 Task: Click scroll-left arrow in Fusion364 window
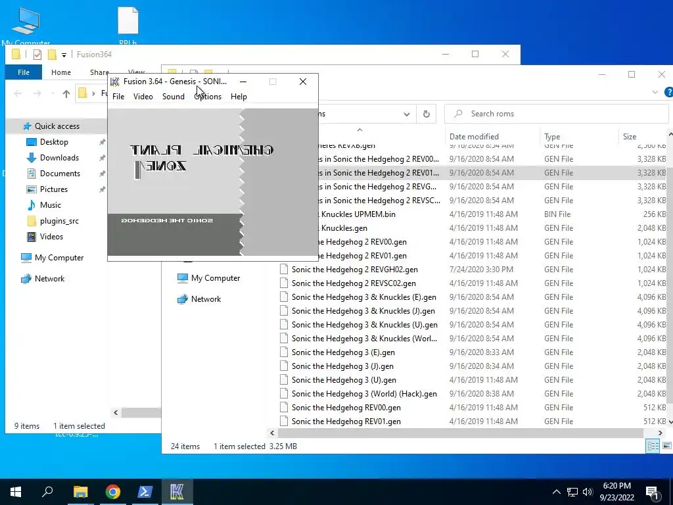click(x=116, y=413)
